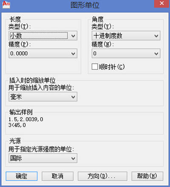
Task: Expand the 角度 类型(Y) dropdown arrow
Action: click(x=156, y=36)
